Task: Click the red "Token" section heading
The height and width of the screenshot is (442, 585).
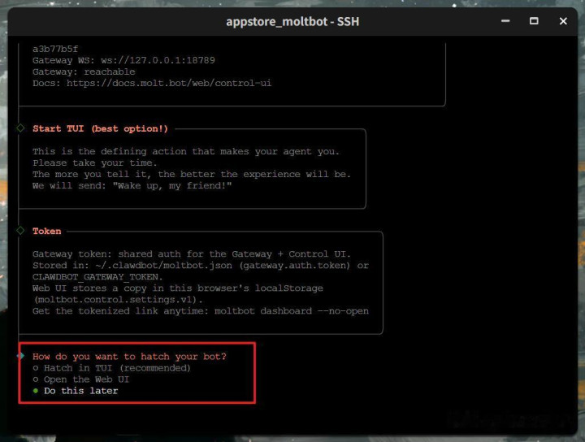Action: [x=46, y=231]
